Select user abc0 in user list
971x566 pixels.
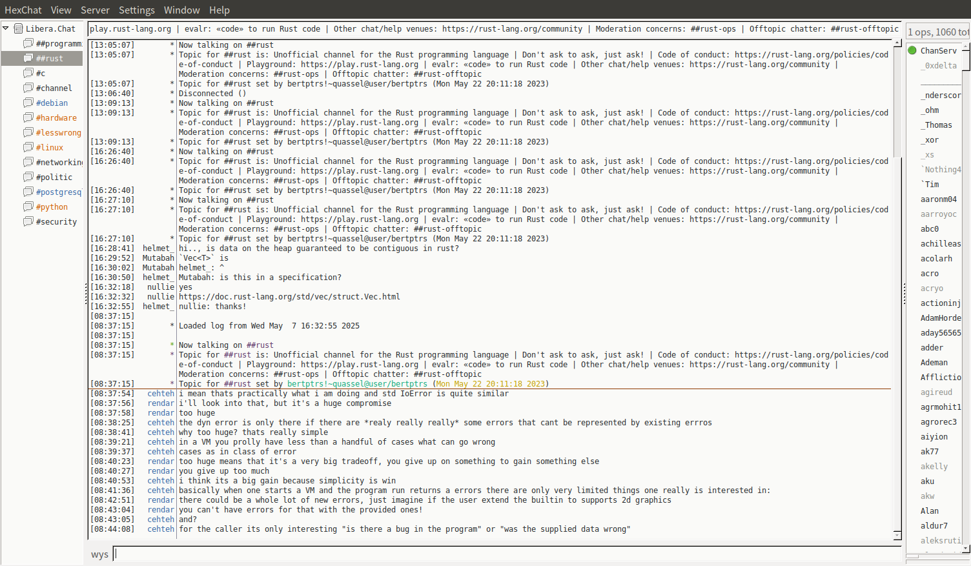pos(930,229)
